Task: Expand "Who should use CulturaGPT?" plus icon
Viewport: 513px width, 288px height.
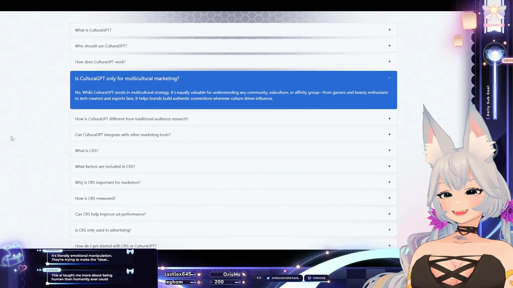Action: (389, 46)
